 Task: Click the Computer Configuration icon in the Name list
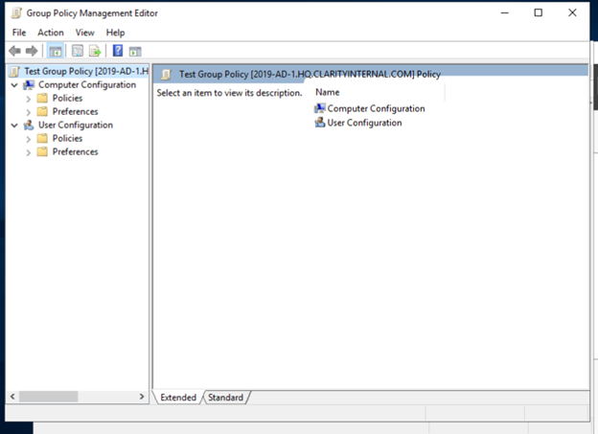[319, 108]
